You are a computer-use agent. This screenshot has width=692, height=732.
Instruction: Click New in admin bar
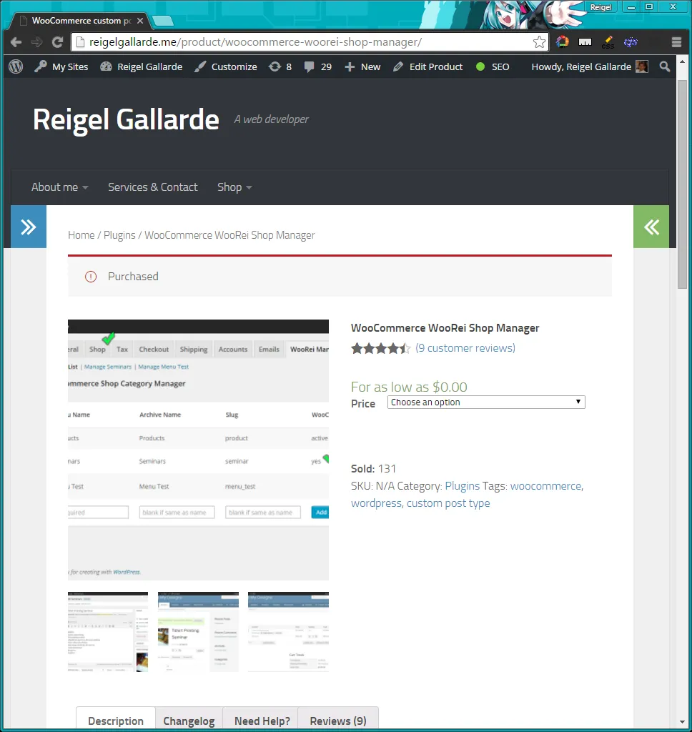[x=362, y=66]
